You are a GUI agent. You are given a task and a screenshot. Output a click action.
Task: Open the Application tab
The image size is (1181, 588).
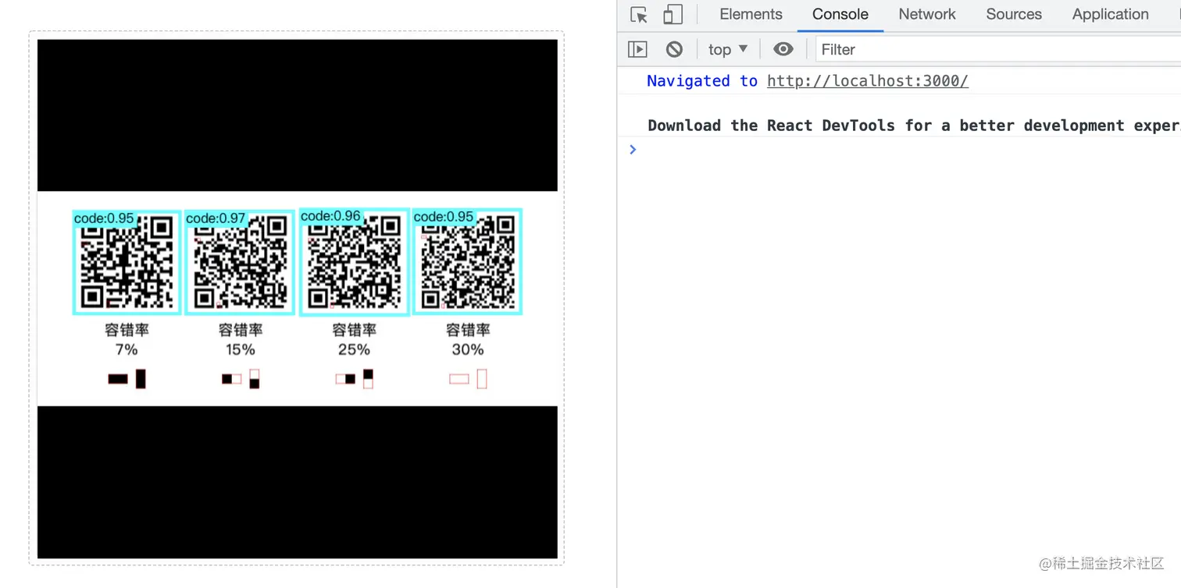tap(1110, 14)
